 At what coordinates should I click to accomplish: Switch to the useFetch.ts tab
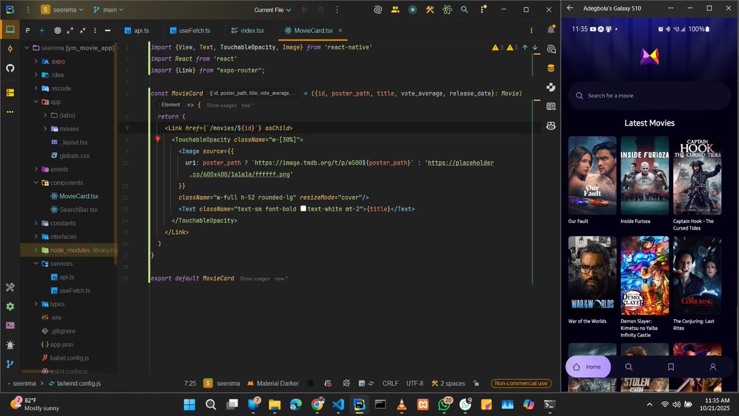click(x=190, y=30)
